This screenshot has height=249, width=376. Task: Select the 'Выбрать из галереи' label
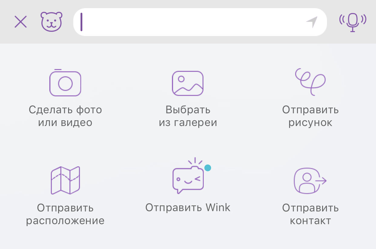[x=188, y=116]
